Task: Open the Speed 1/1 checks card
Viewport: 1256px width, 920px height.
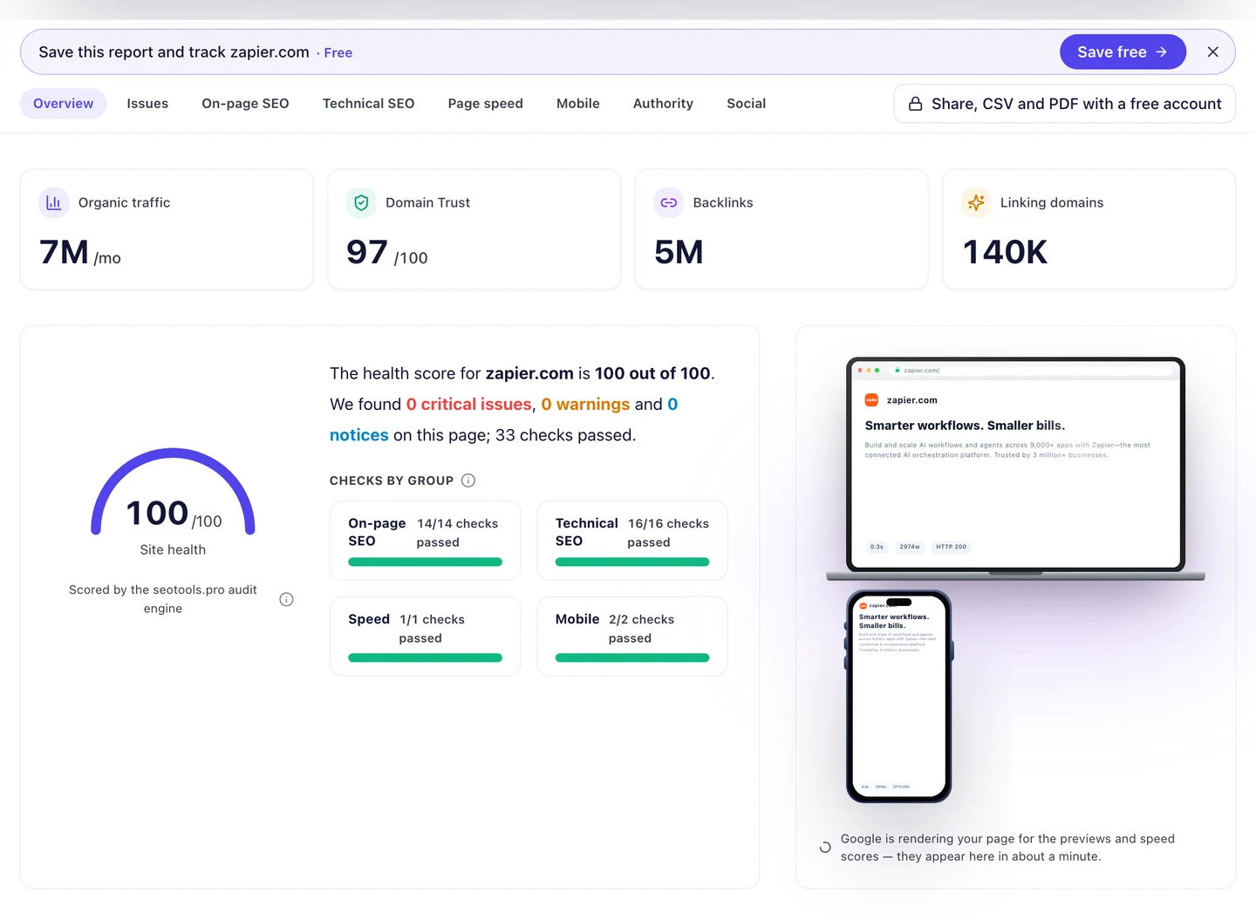Action: (425, 637)
